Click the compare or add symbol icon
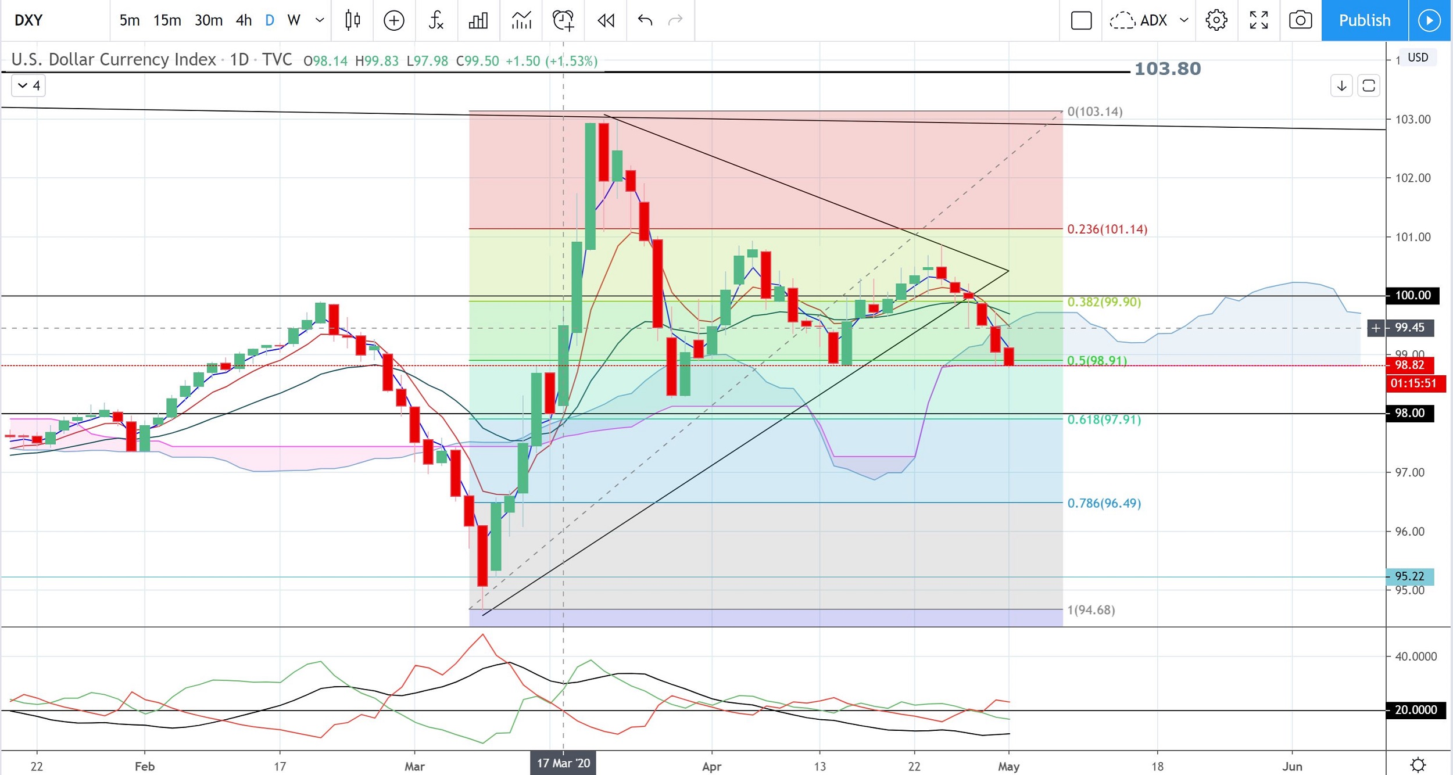1453x775 pixels. point(393,20)
